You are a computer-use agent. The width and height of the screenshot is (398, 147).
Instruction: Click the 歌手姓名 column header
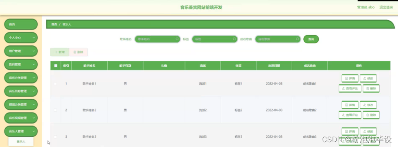click(x=89, y=66)
